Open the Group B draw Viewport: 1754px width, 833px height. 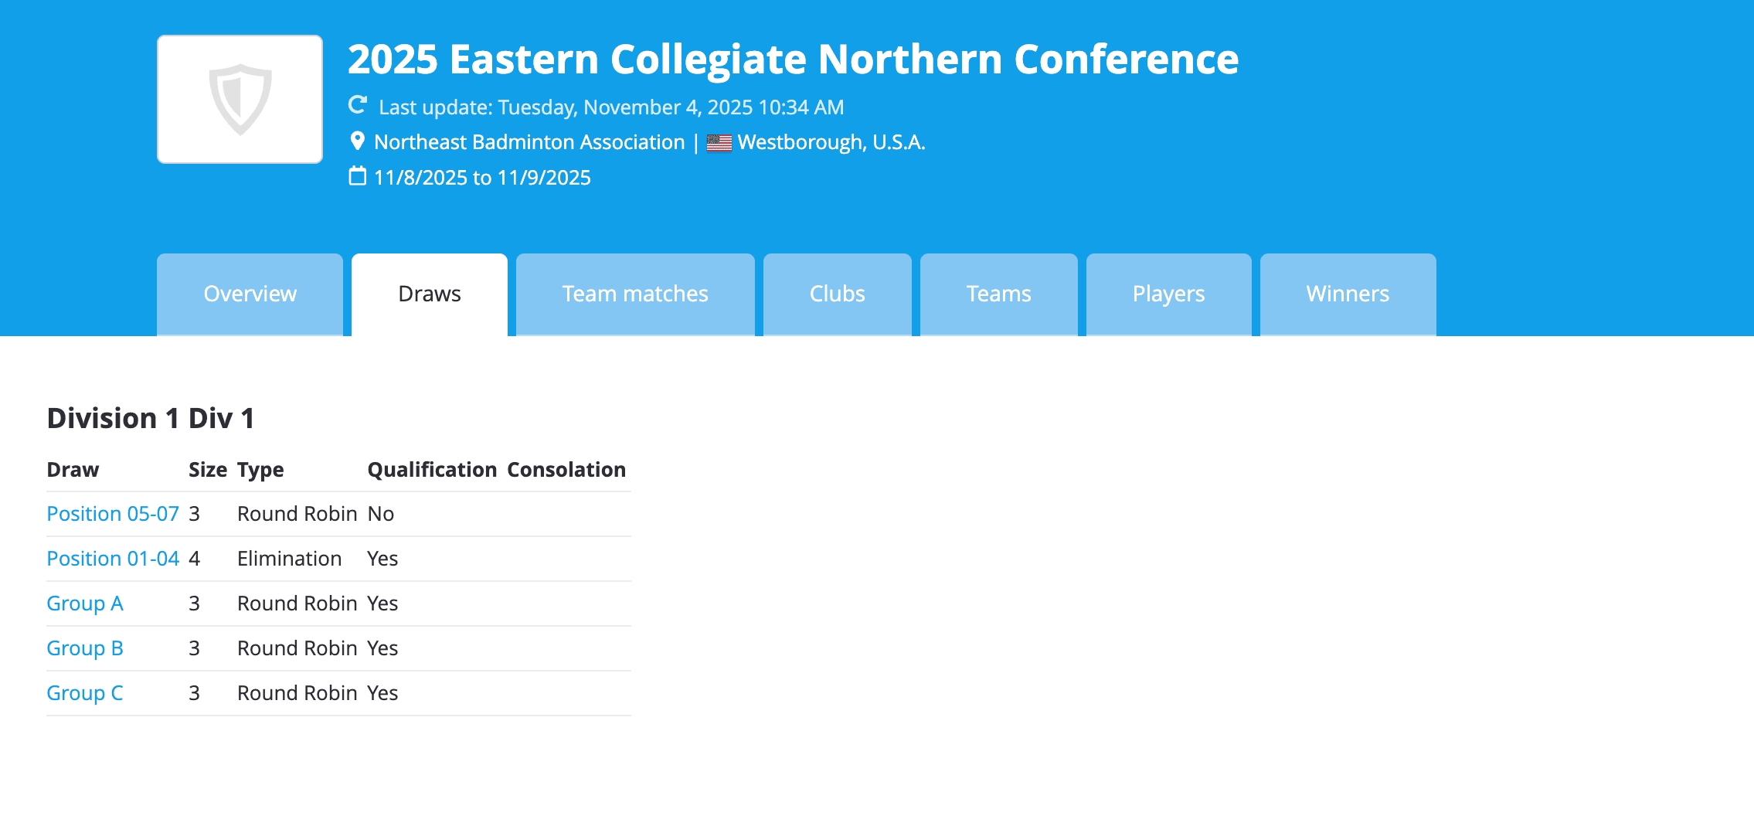click(x=85, y=648)
